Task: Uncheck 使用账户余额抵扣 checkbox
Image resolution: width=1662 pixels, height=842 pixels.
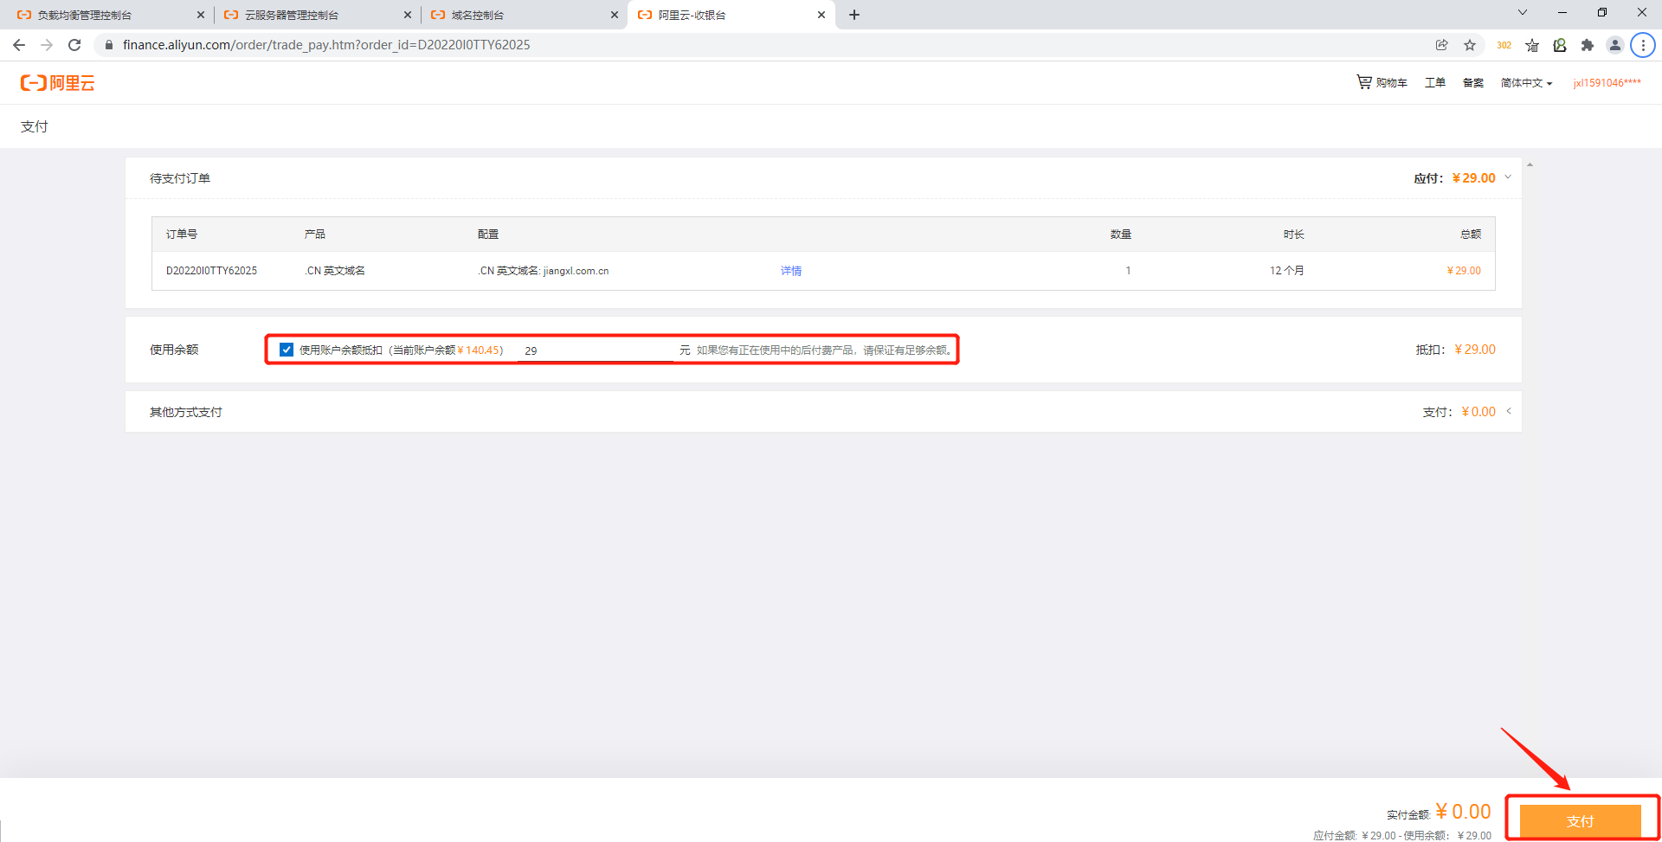Action: click(x=287, y=350)
